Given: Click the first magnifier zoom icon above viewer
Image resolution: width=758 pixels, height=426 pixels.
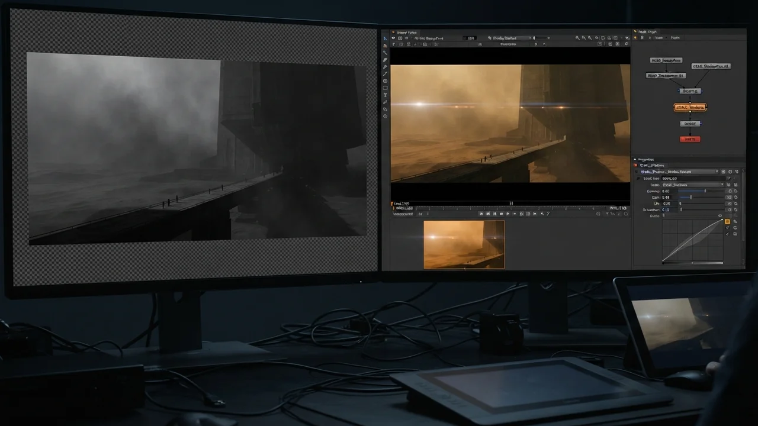Looking at the screenshot, I should (577, 38).
